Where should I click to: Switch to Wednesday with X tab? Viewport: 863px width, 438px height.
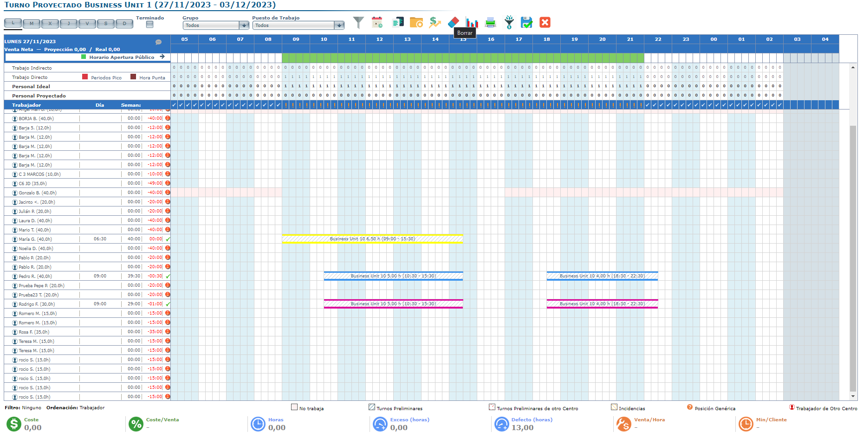[x=50, y=23]
